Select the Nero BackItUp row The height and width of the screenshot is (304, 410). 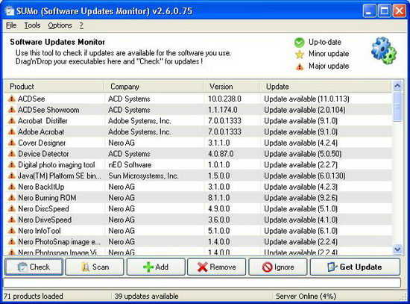pos(198,187)
